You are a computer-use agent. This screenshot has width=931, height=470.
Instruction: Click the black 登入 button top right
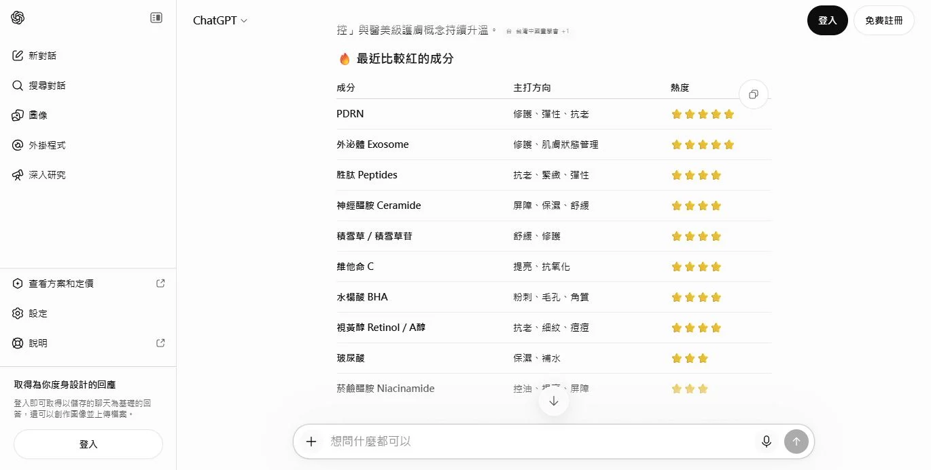827,20
